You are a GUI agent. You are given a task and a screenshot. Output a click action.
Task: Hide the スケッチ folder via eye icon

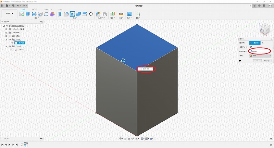pyautogui.click(x=10, y=46)
